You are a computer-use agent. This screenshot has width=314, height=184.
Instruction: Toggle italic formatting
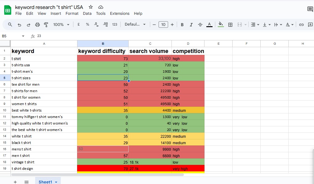(x=191, y=25)
